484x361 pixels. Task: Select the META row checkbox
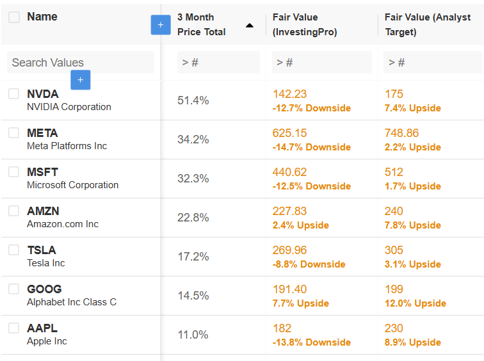click(14, 133)
